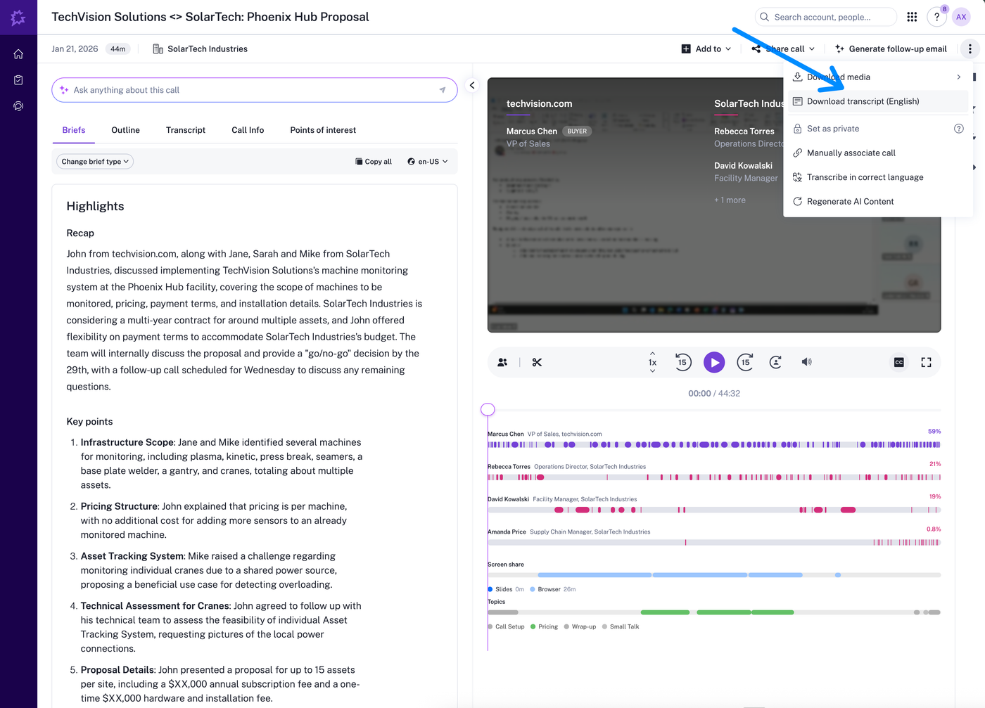Open the Change brief type dropdown
Image resolution: width=985 pixels, height=708 pixels.
[x=95, y=162]
